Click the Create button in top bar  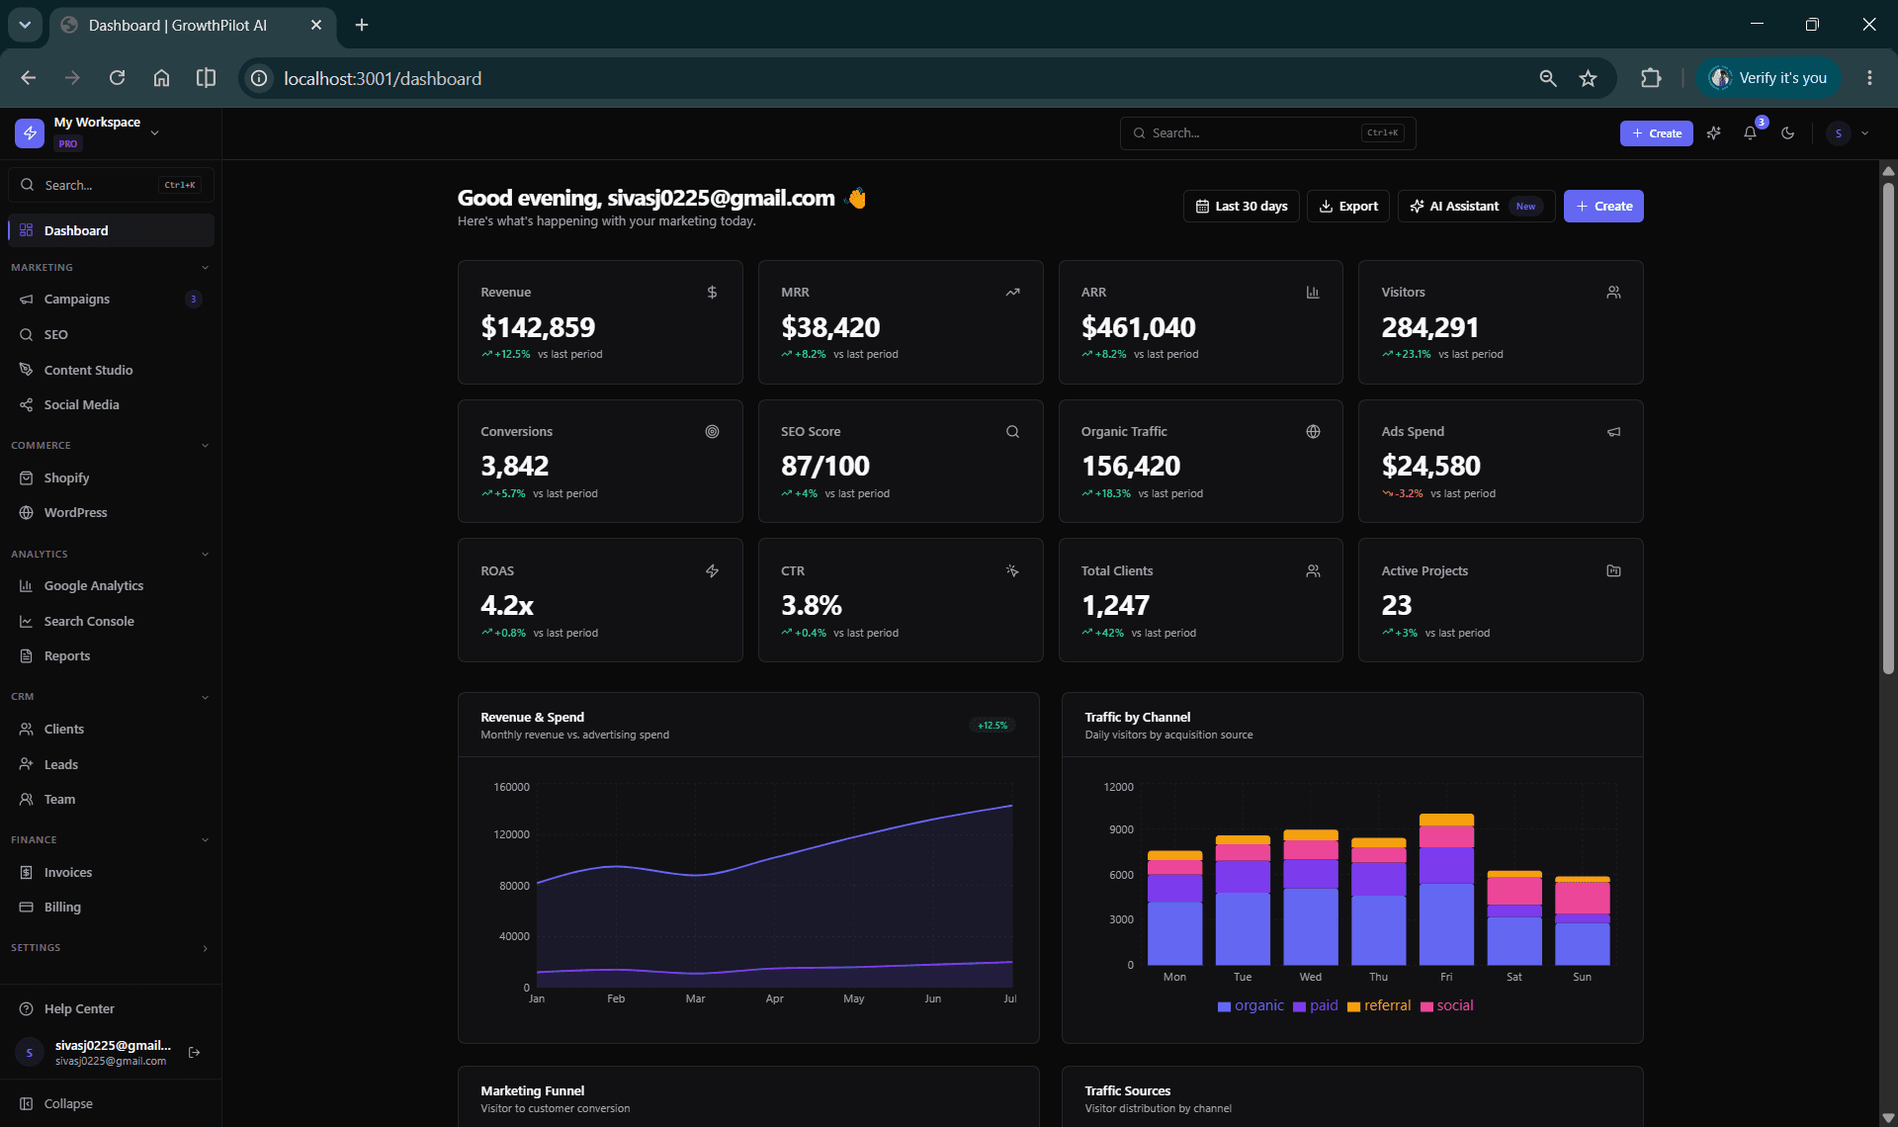1657,133
